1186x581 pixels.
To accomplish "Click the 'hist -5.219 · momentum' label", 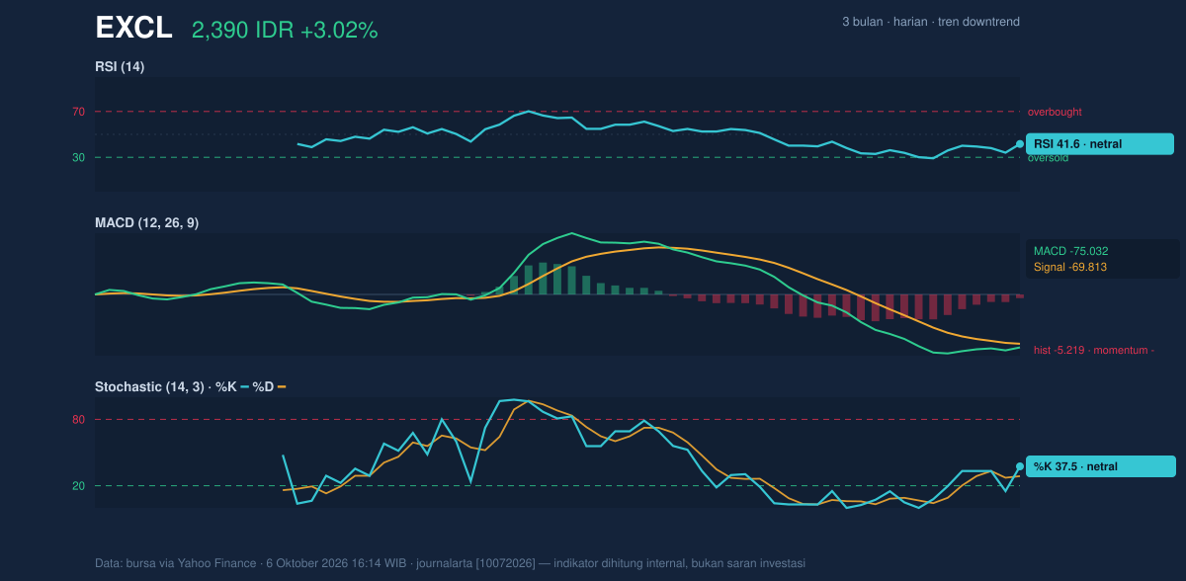I will click(x=1094, y=350).
